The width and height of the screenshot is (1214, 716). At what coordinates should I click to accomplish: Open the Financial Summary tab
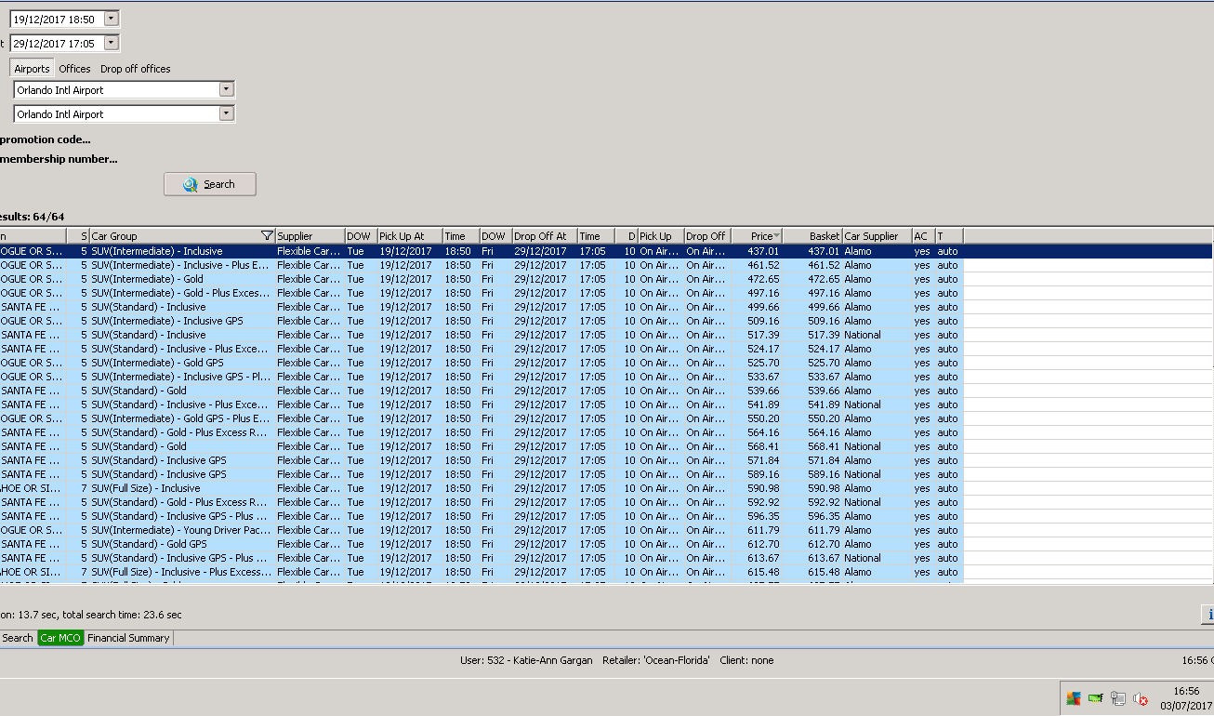(128, 638)
